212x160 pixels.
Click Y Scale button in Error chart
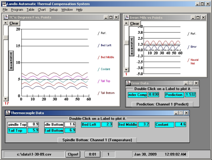(x=132, y=46)
